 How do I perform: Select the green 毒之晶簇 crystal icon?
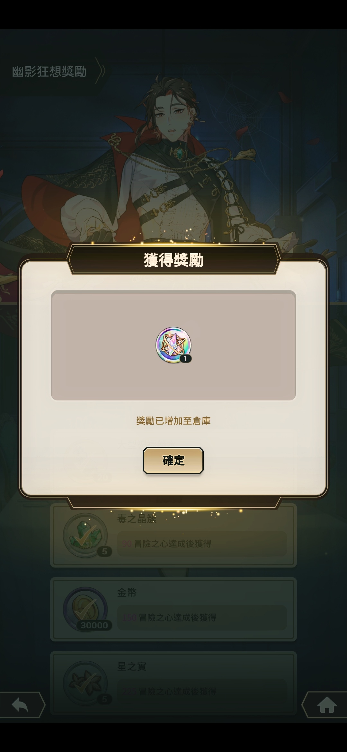click(x=85, y=535)
